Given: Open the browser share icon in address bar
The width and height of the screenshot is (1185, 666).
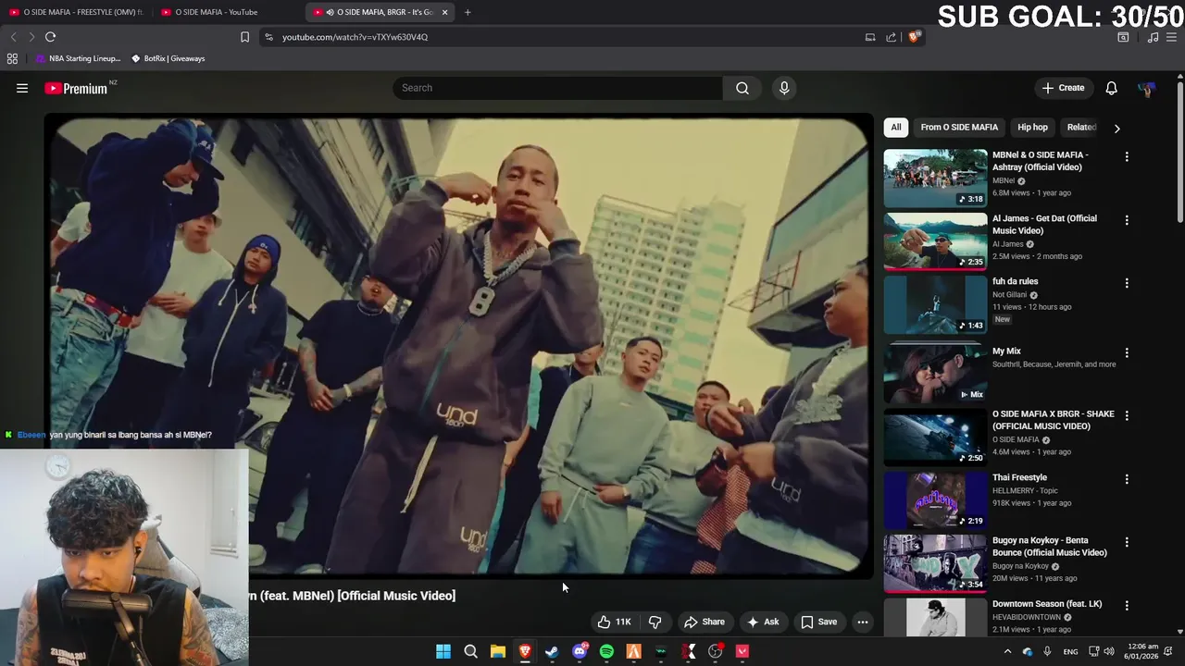Looking at the screenshot, I should pos(891,37).
